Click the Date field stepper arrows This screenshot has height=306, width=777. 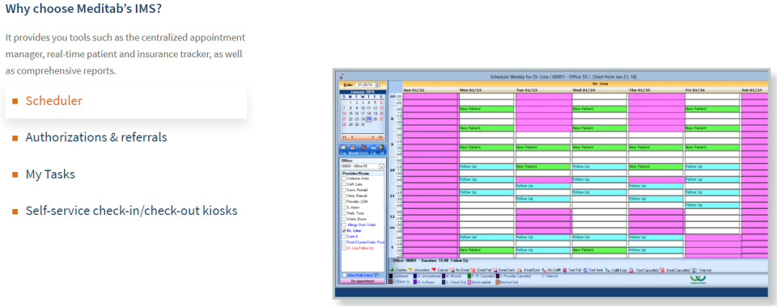378,85
